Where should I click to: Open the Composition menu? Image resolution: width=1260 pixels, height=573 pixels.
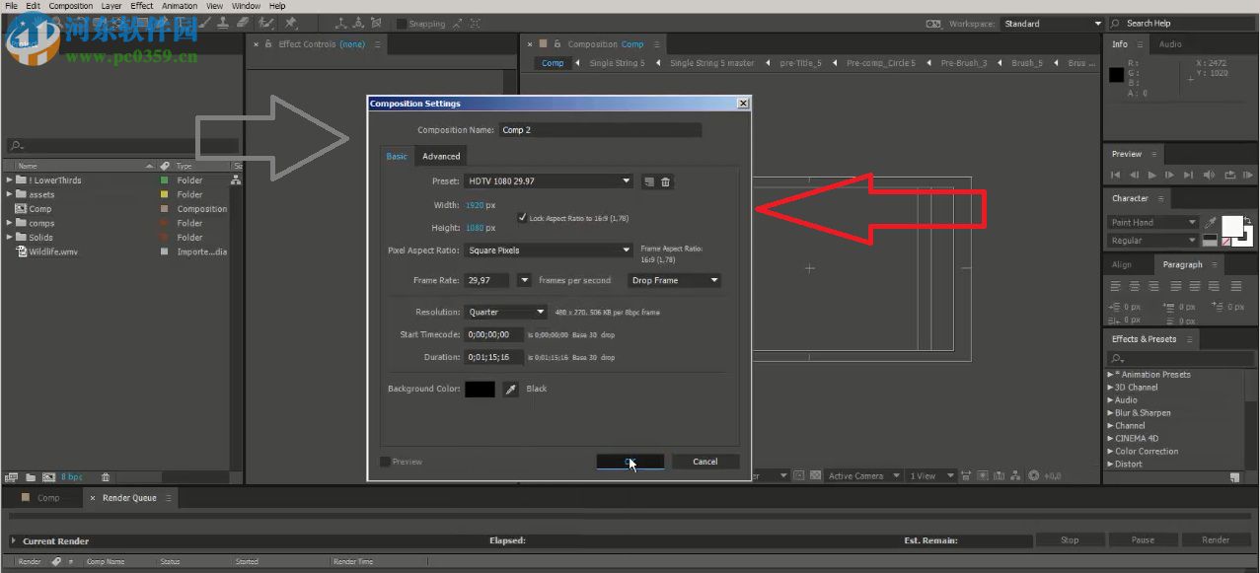point(69,5)
